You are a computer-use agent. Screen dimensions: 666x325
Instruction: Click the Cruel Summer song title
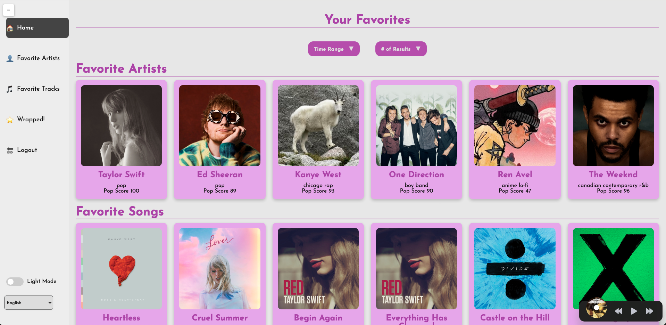coord(220,318)
